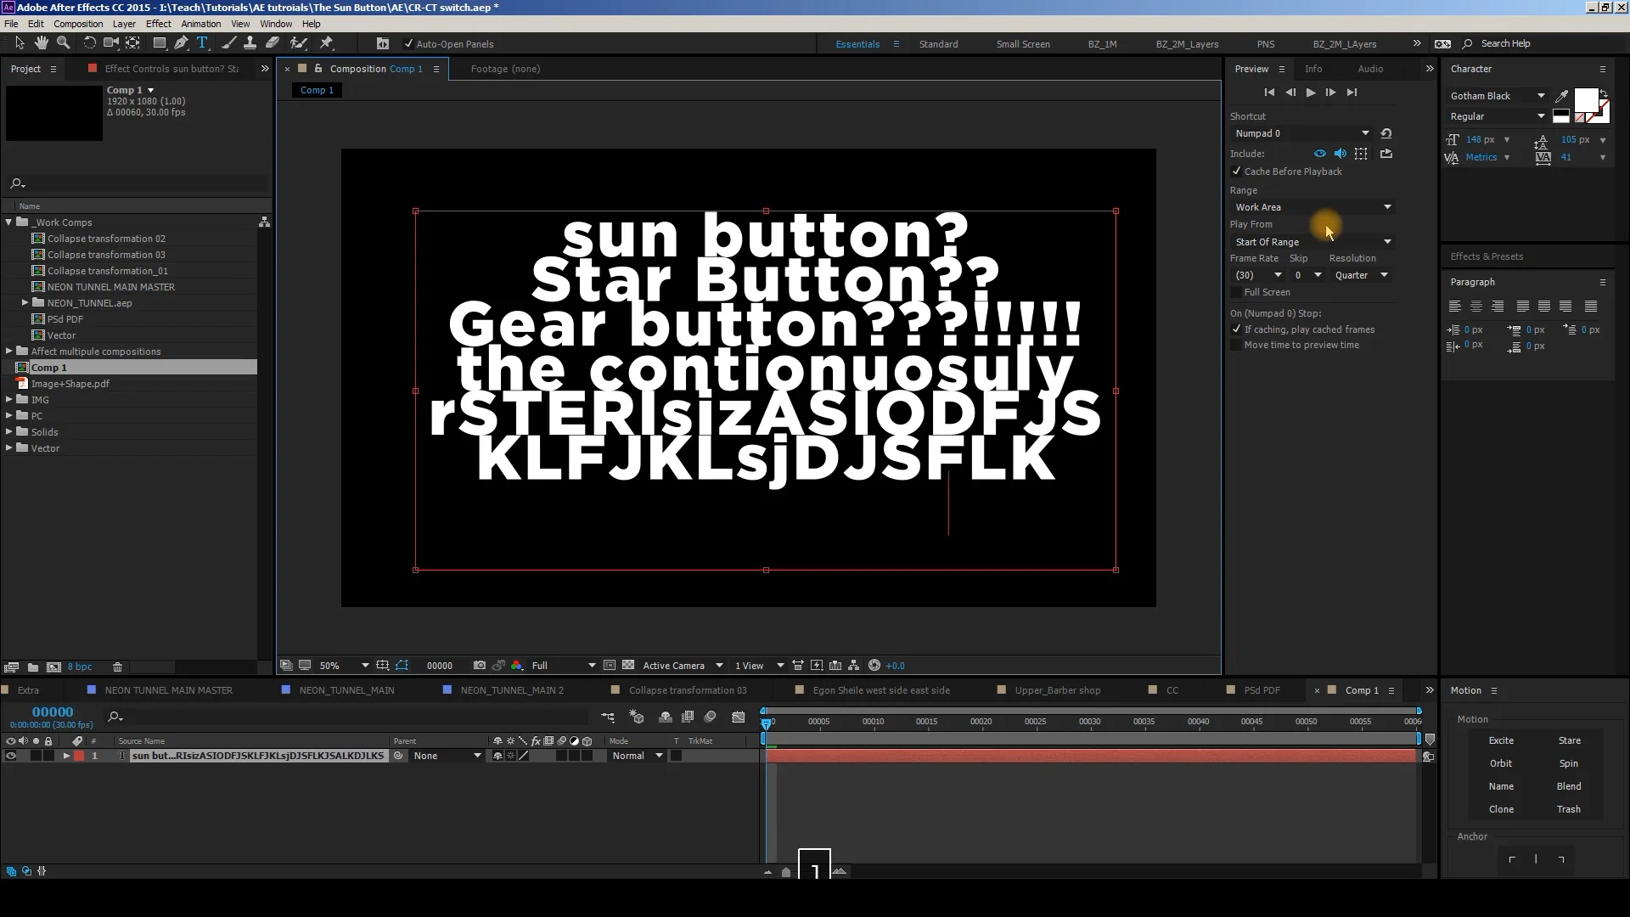The height and width of the screenshot is (917, 1630).
Task: Click the Play button in Preview panel
Action: point(1310,93)
